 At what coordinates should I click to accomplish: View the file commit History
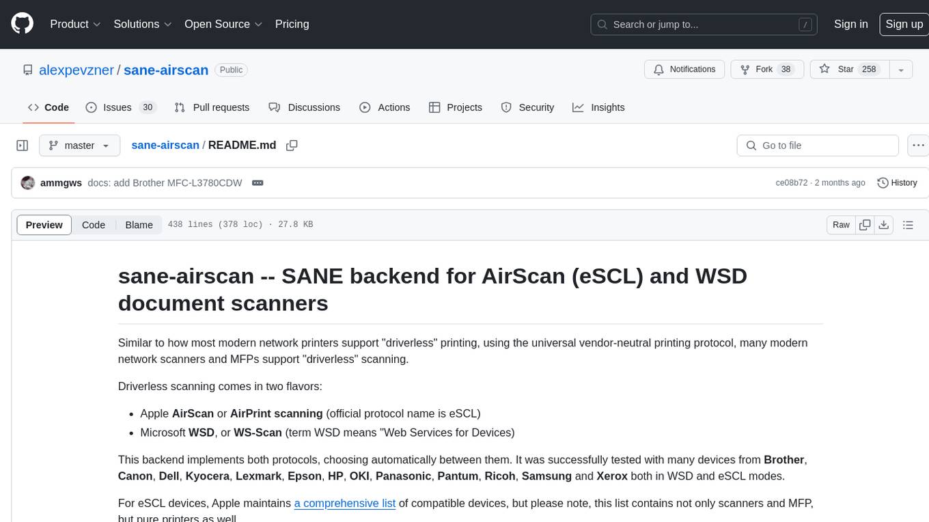[897, 183]
